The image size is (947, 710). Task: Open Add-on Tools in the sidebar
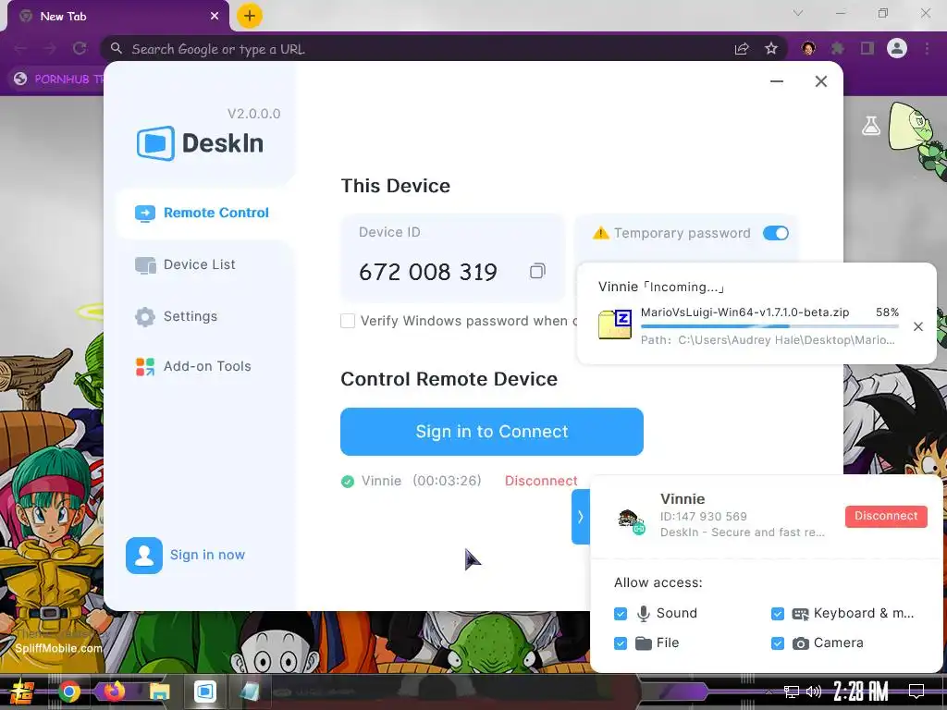click(x=193, y=366)
